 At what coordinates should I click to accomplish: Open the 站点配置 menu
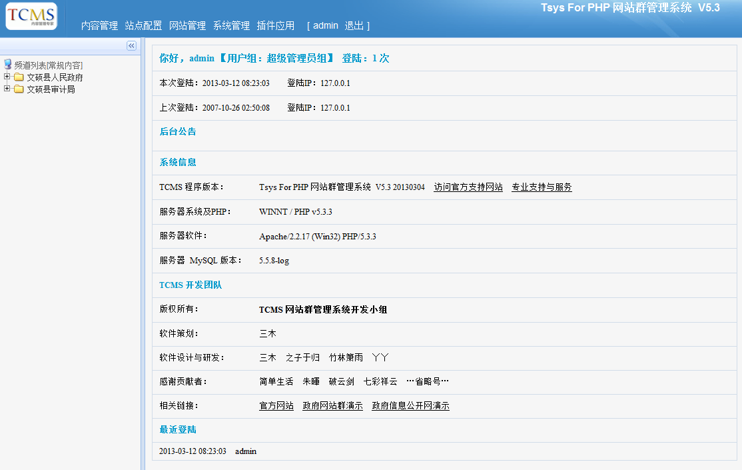(x=143, y=26)
